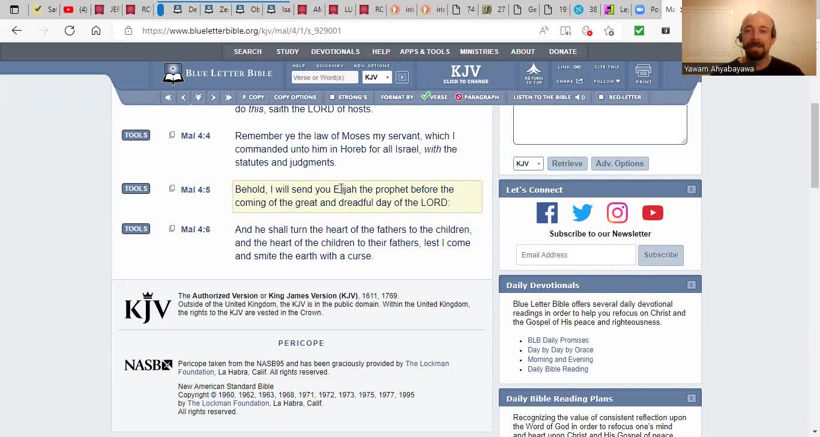Viewport: 820px width, 437px height.
Task: Click the Share option
Action: tap(569, 81)
